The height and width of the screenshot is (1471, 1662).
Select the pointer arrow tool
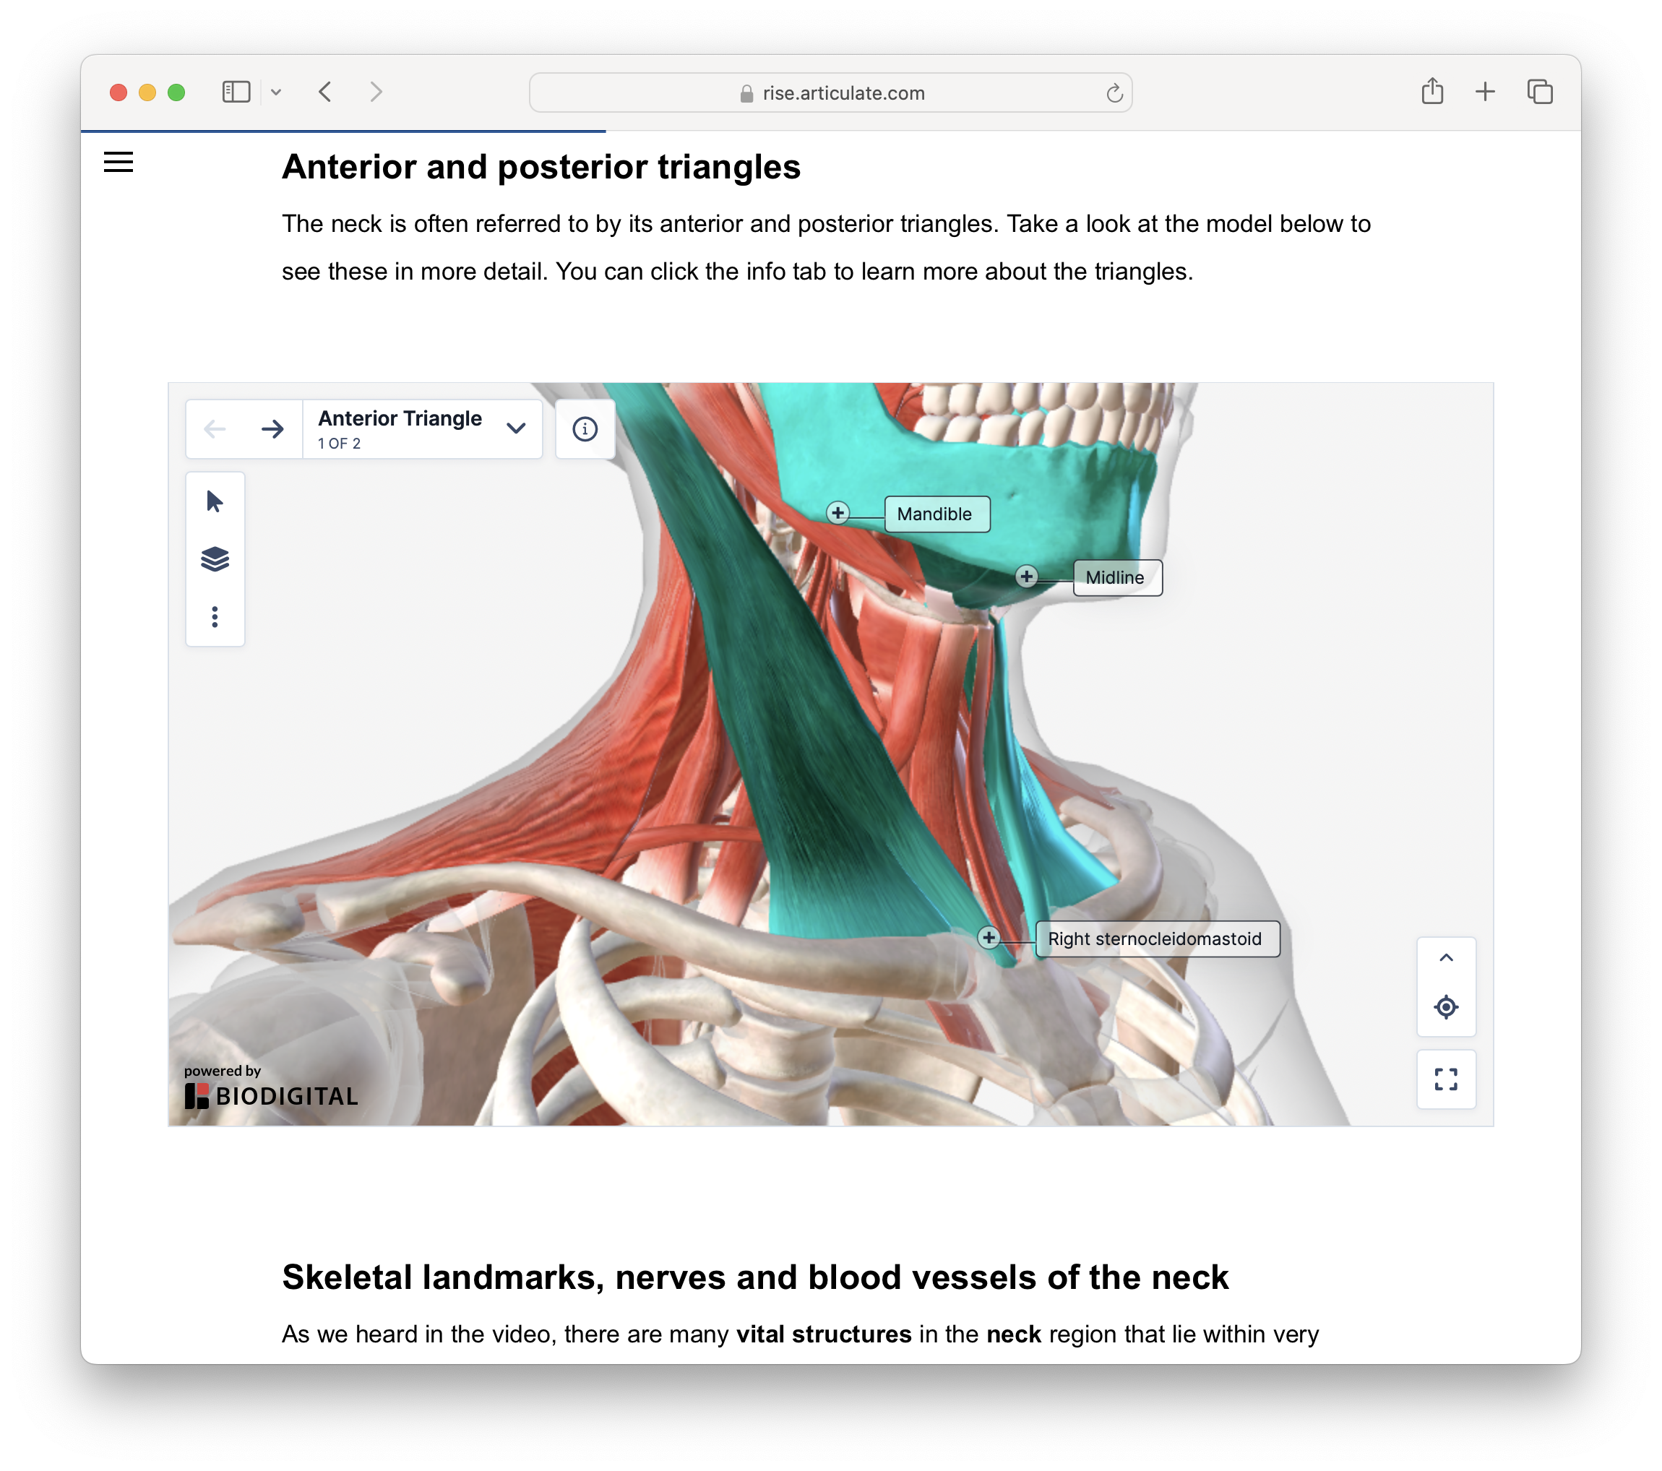coord(215,501)
